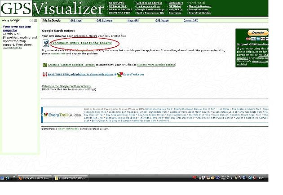Click Sunol Wilderness guide link

click(x=177, y=115)
